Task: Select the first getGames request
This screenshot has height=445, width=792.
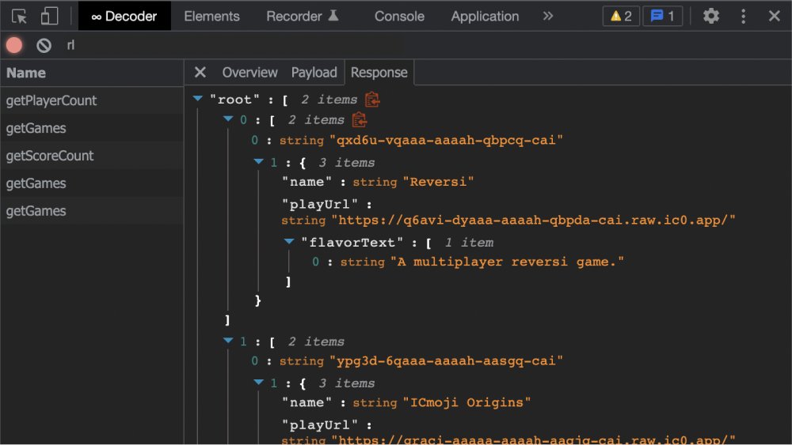Action: 92,128
